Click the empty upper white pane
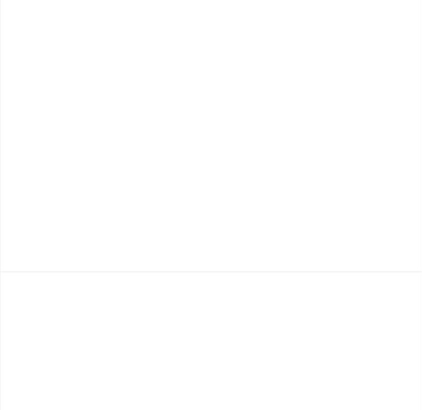 (211, 135)
